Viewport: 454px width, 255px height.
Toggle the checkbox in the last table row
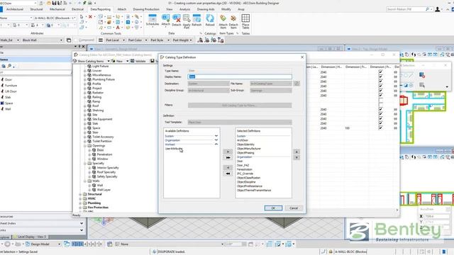[x=380, y=127]
